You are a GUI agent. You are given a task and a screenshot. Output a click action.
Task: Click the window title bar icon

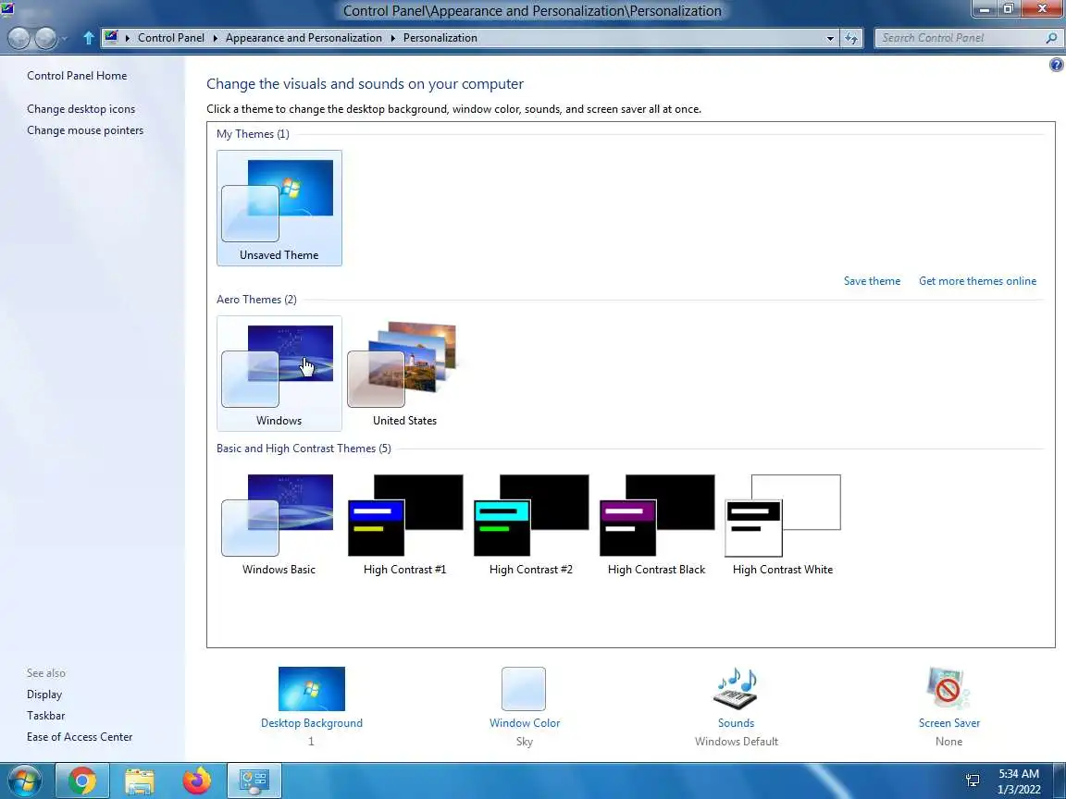(7, 9)
